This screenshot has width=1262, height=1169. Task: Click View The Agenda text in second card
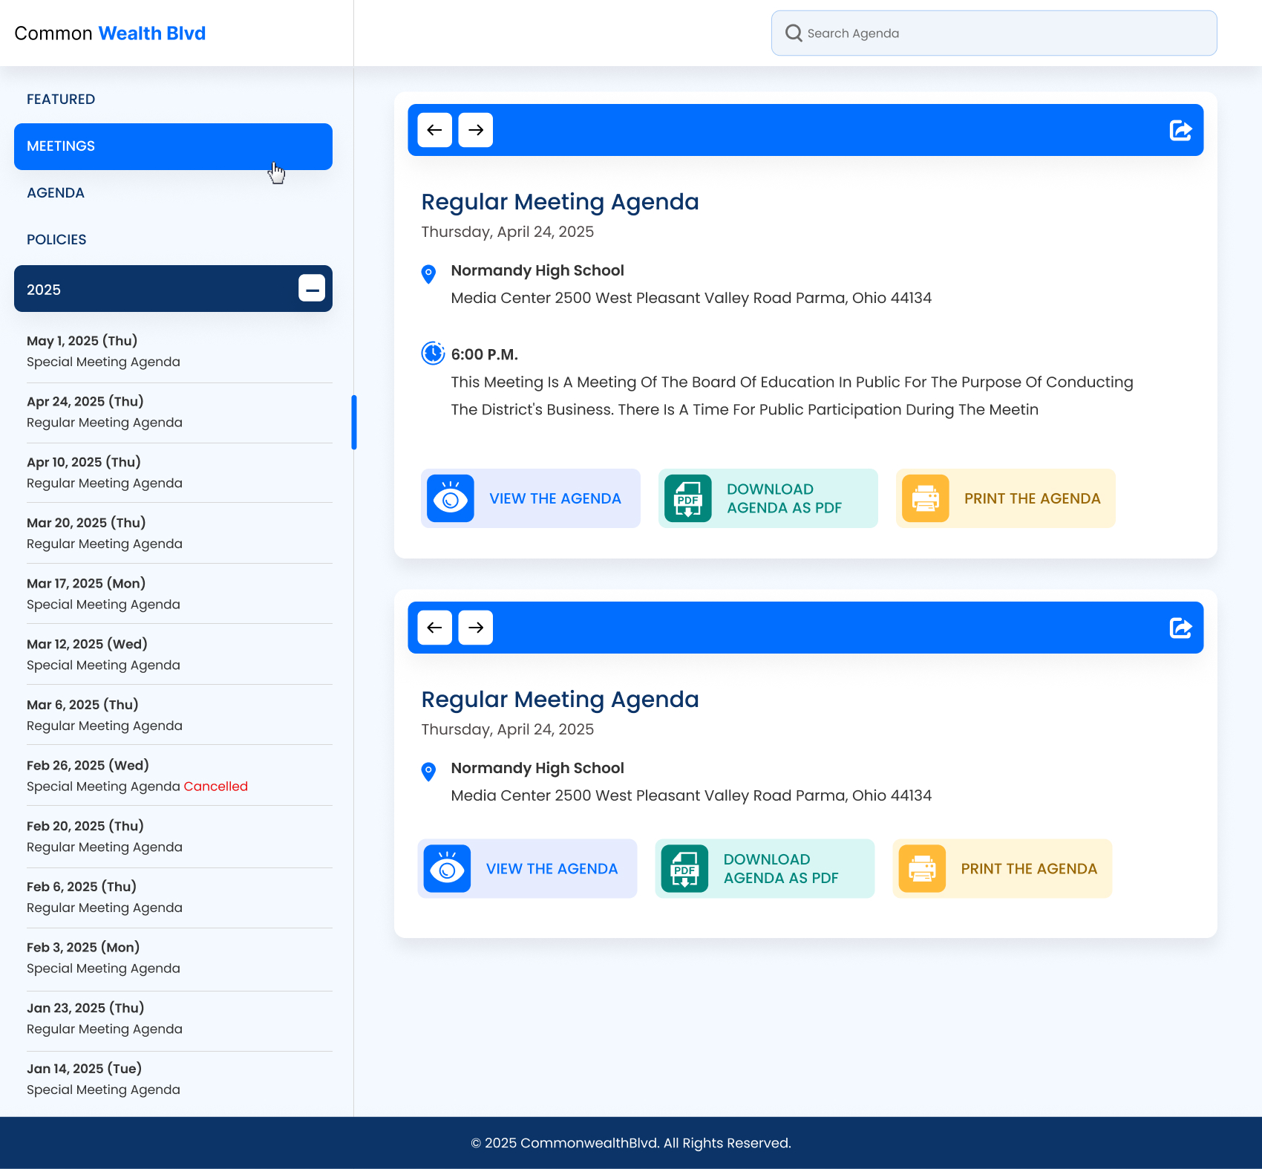coord(552,869)
